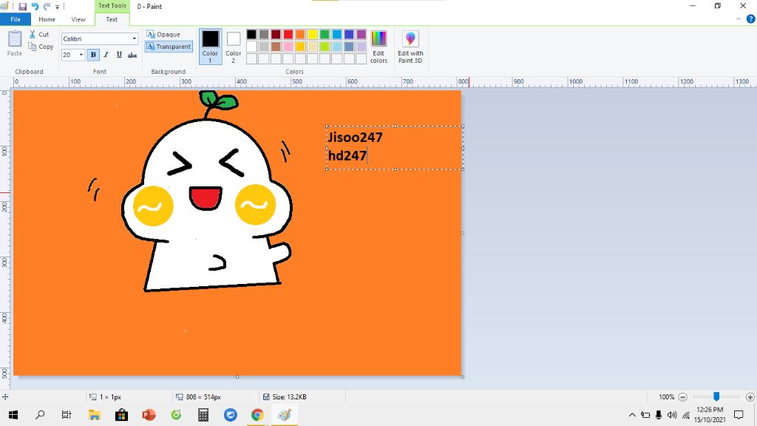
Task: Expand the Calibri font family dropdown
Action: 134,38
